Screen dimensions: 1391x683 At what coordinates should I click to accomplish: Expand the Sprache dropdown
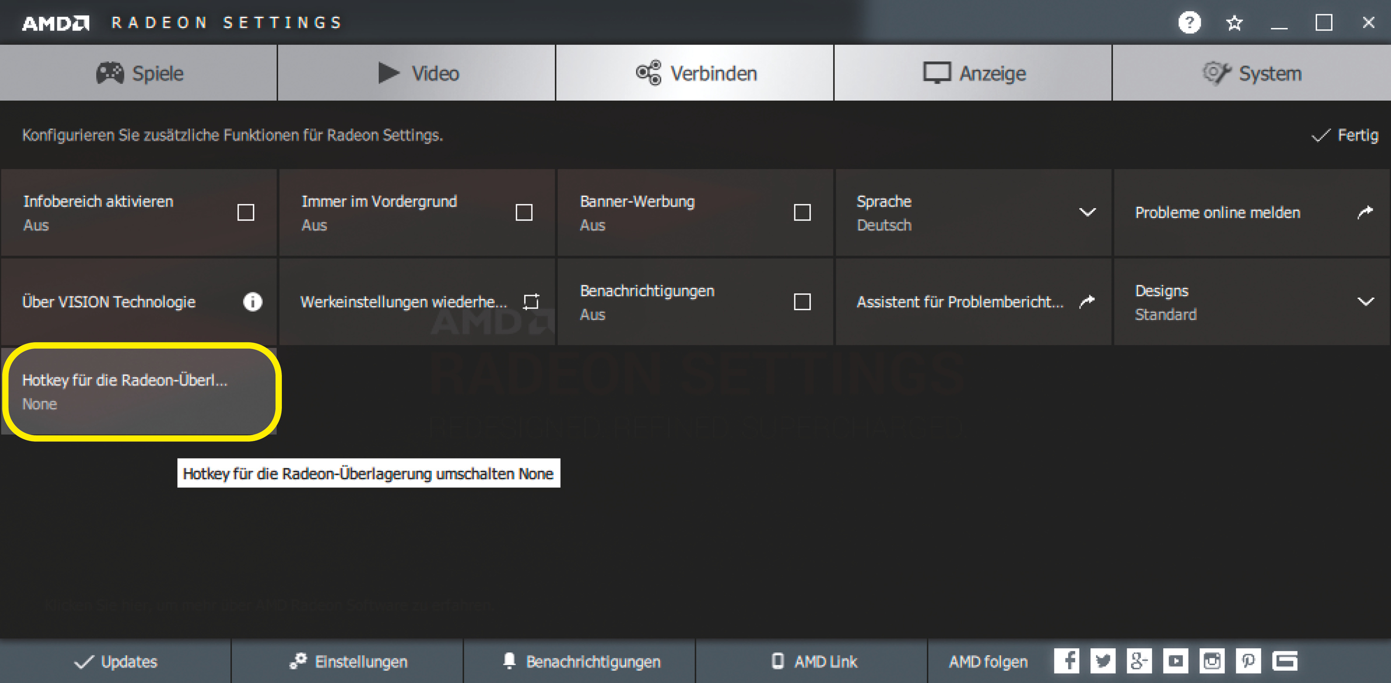click(x=1087, y=212)
